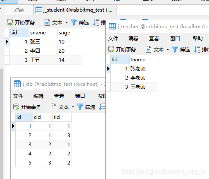Click row selector of the 张三 row

coord(7,42)
